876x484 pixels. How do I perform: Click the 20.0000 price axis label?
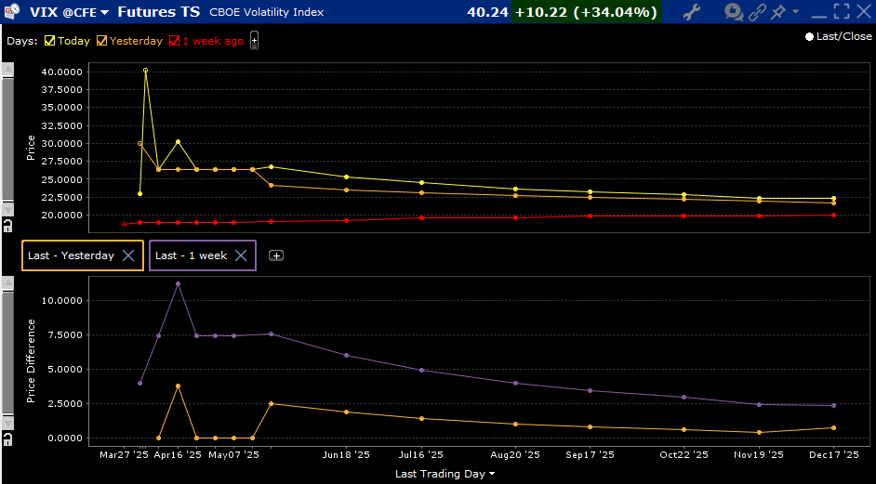62,216
